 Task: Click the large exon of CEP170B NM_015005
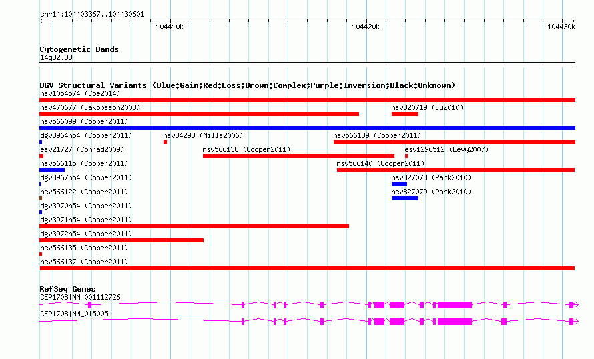(455, 322)
